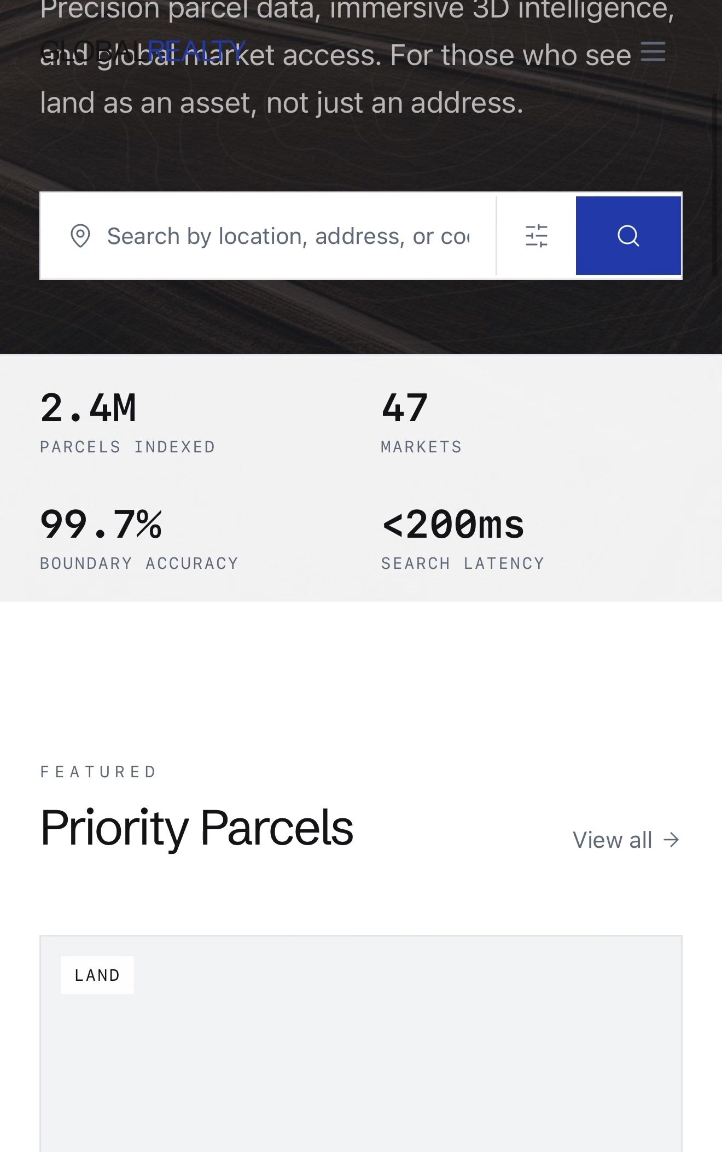Open the hamburger navigation menu
722x1152 pixels.
(x=653, y=51)
